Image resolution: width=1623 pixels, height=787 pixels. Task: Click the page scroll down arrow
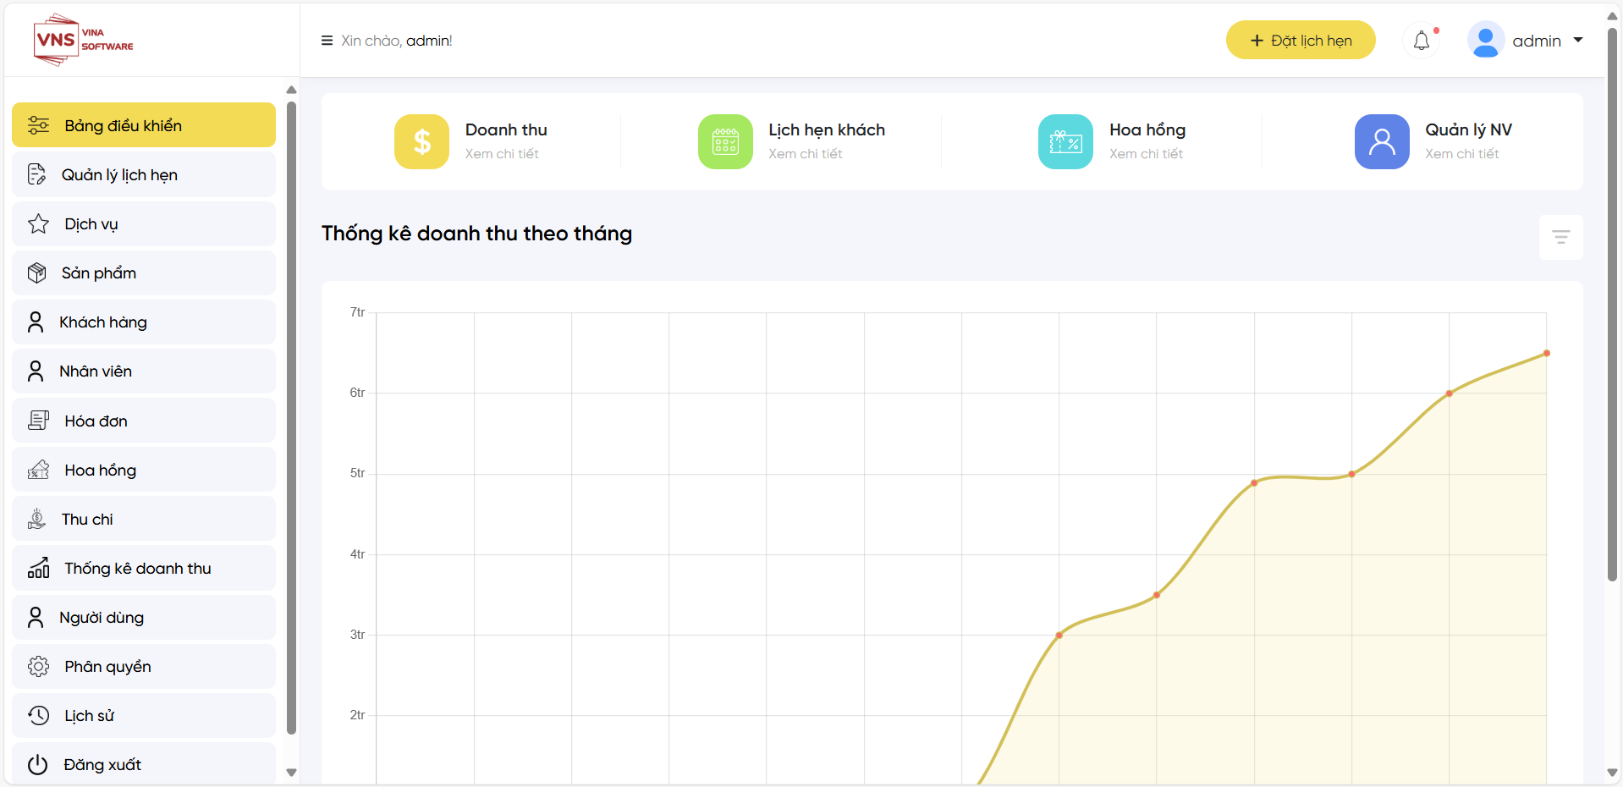[x=1612, y=773]
